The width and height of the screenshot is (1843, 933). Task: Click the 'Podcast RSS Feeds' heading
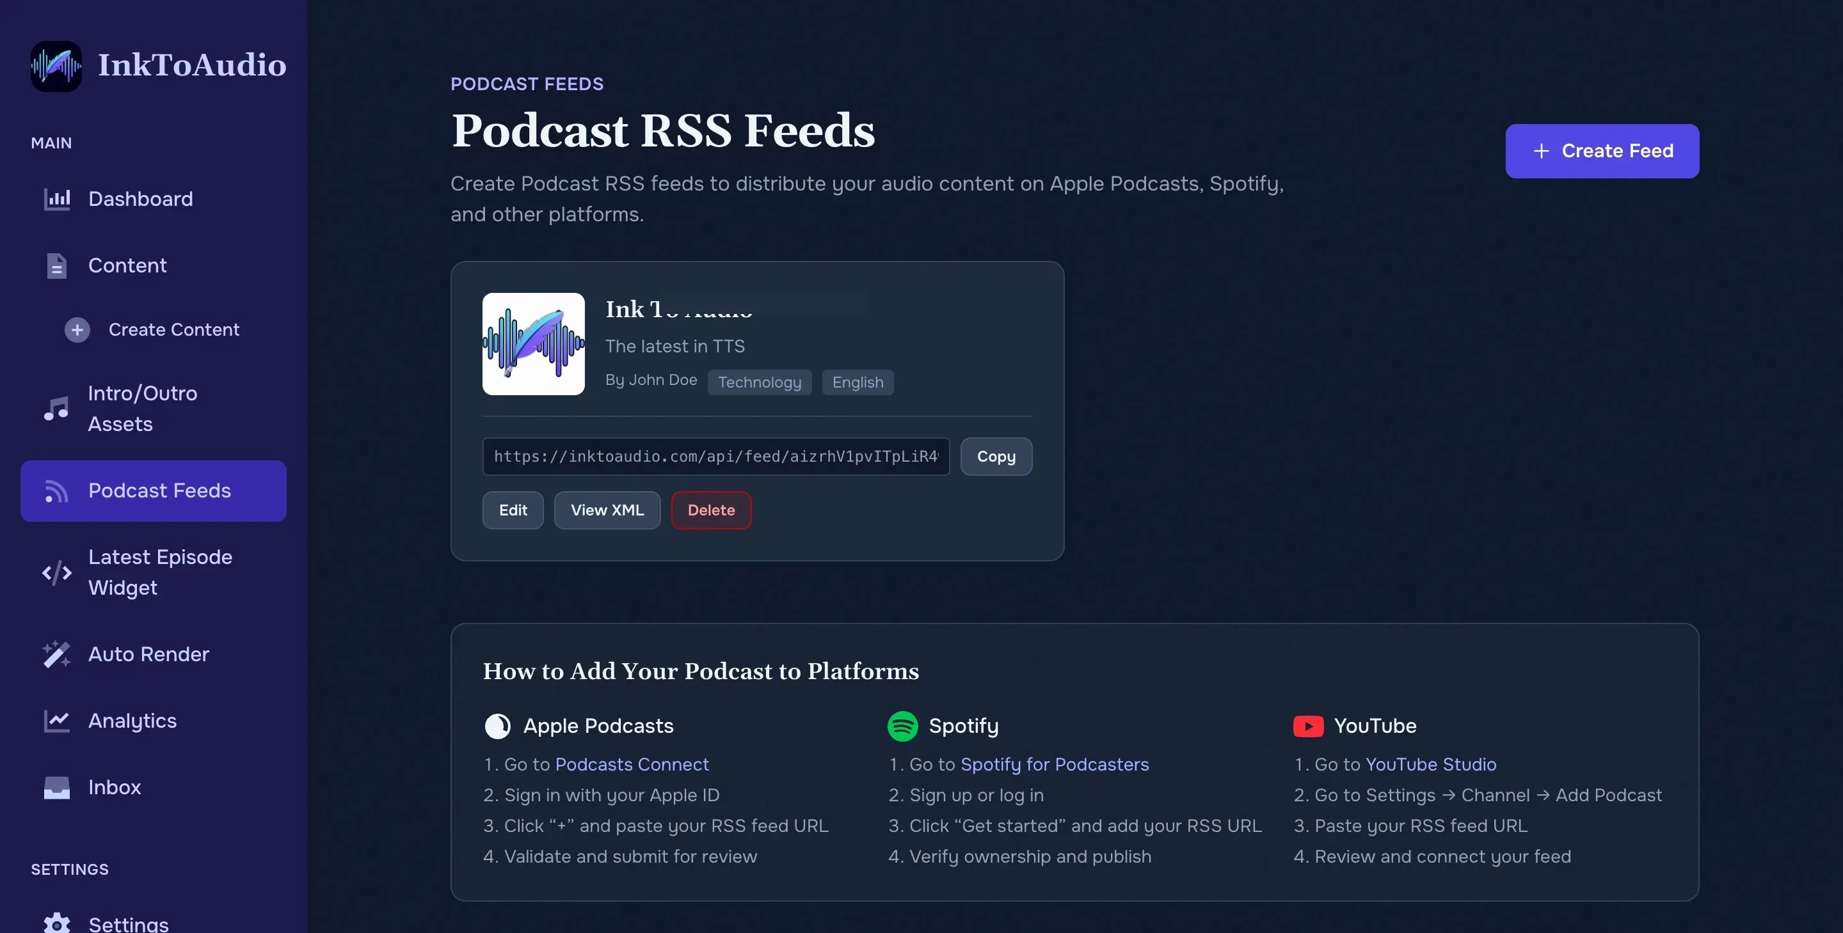point(662,131)
